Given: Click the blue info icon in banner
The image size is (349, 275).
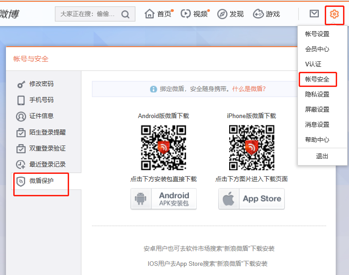Looking at the screenshot, I should tap(153, 89).
